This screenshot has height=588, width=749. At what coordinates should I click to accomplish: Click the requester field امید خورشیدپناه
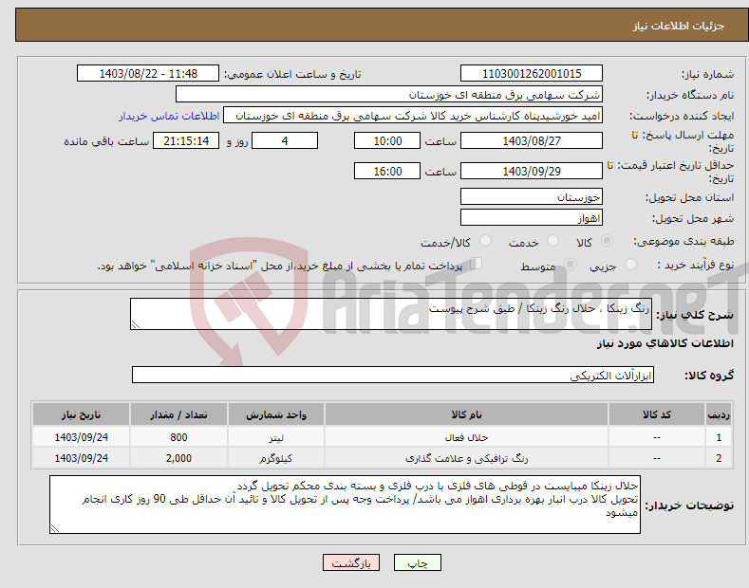tap(413, 116)
